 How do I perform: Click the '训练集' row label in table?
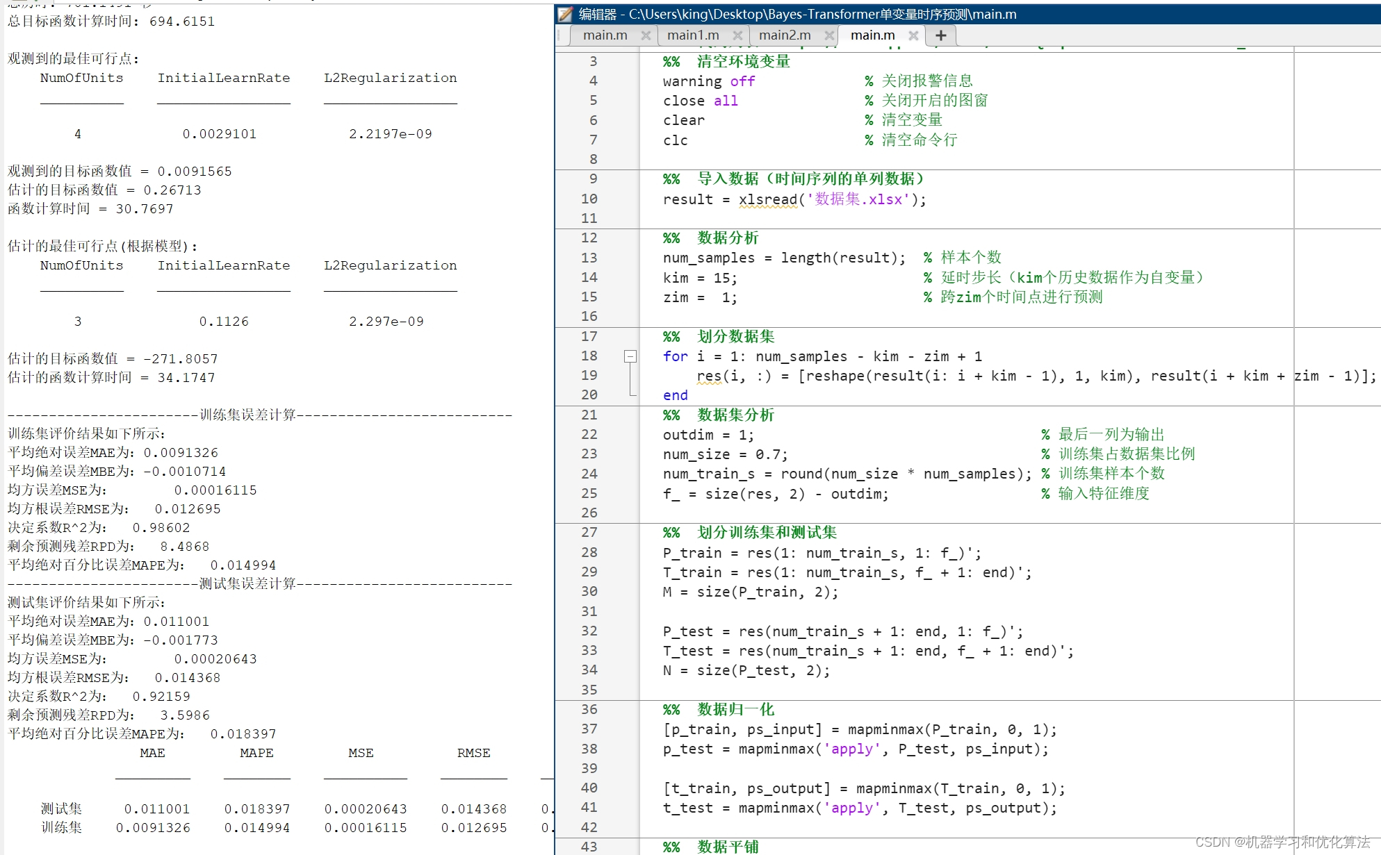(61, 828)
